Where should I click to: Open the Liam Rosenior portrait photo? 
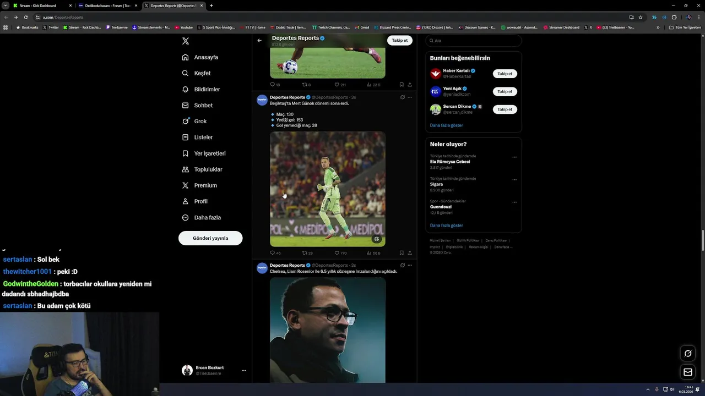[x=328, y=329]
